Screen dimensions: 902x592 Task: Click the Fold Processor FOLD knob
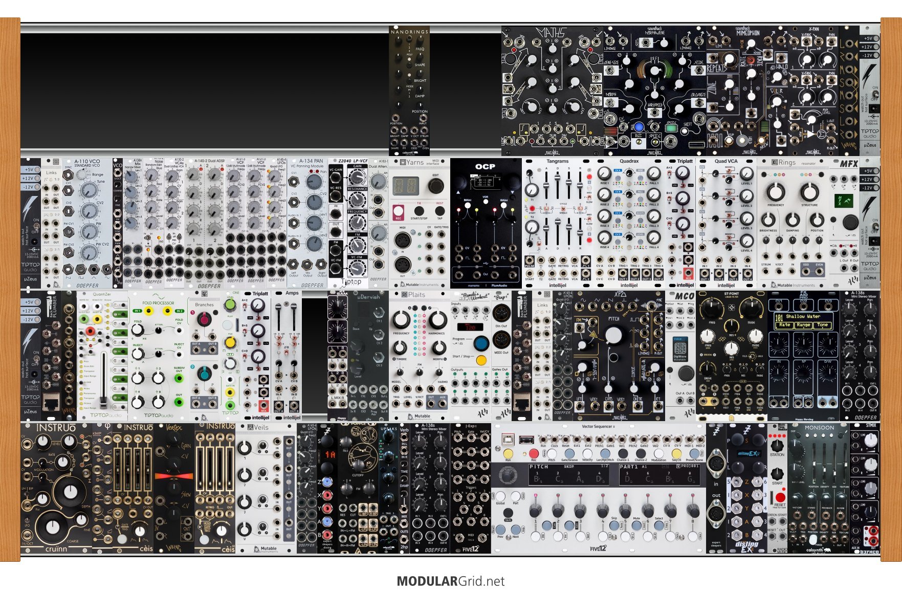(138, 331)
